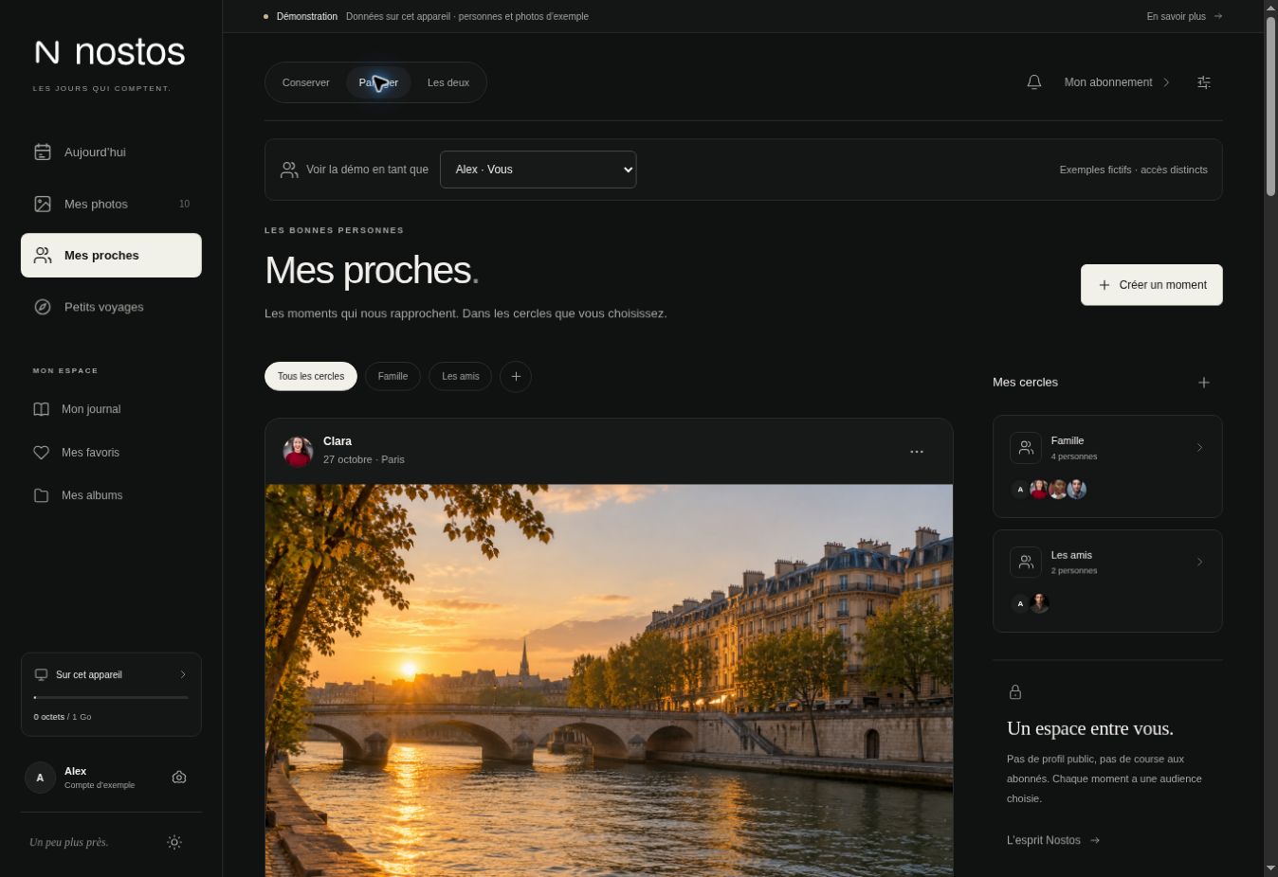Click the camera icon next to Alex
1278x877 pixels.
point(179,778)
